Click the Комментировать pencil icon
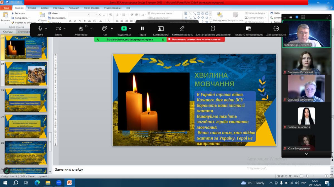This screenshot has height=187, width=334. click(182, 29)
